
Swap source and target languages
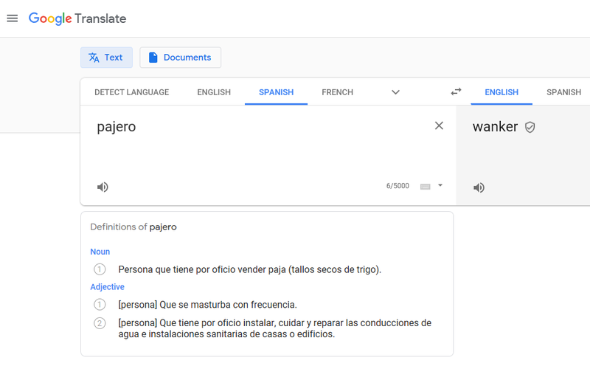coord(456,92)
